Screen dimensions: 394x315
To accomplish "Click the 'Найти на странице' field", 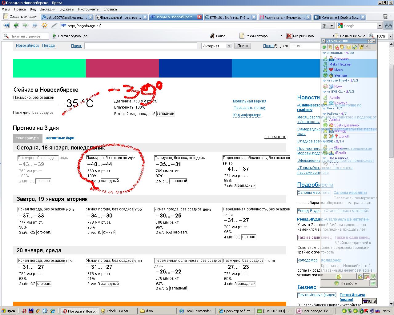I will [26, 36].
